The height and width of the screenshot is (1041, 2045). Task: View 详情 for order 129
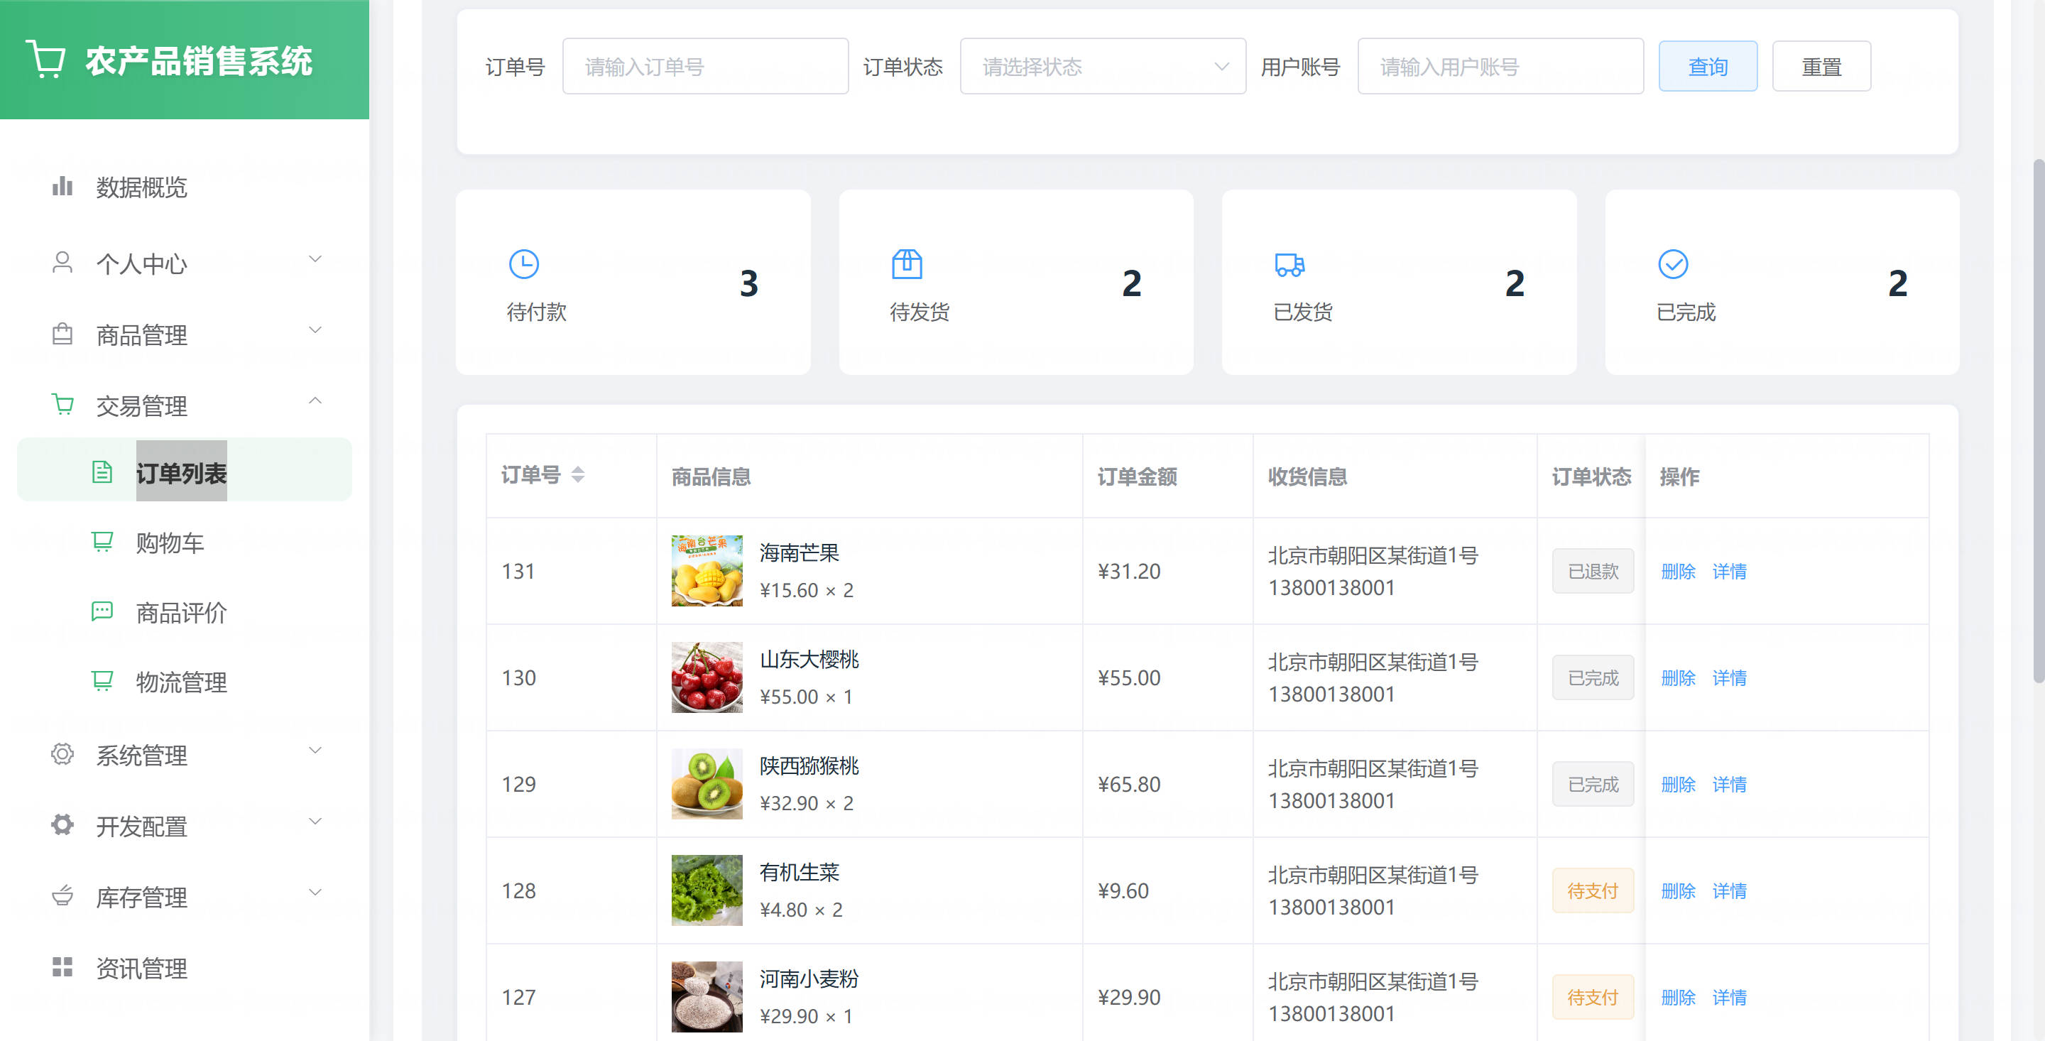tap(1729, 785)
